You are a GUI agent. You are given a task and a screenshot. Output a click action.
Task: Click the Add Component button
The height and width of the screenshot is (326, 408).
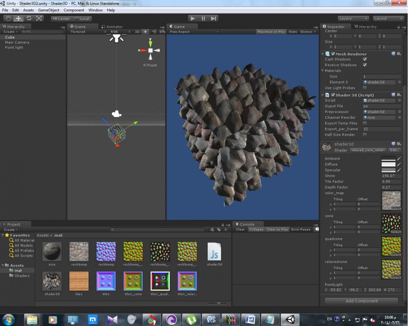[x=361, y=301]
